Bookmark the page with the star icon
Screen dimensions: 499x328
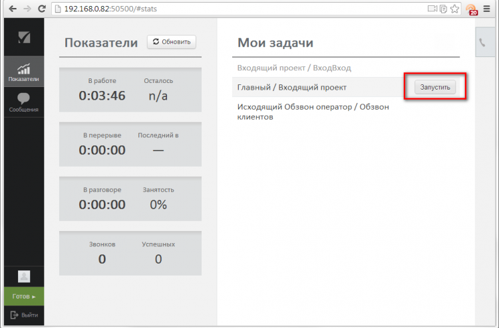point(454,9)
